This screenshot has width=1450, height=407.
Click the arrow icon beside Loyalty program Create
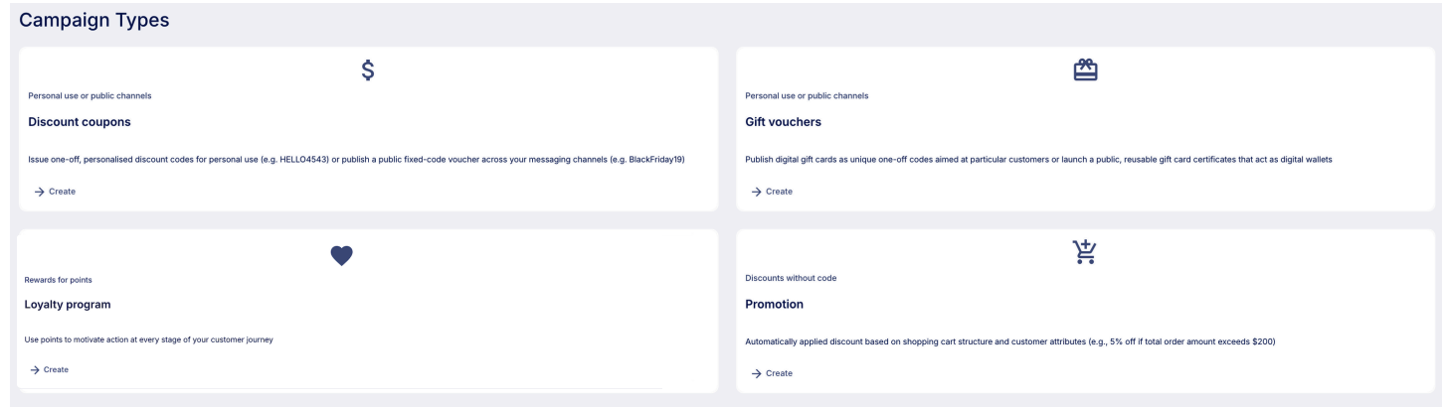(35, 369)
